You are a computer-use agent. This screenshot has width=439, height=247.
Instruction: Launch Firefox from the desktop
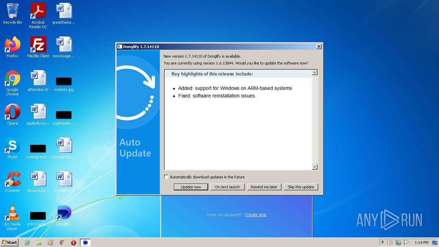pyautogui.click(x=12, y=47)
